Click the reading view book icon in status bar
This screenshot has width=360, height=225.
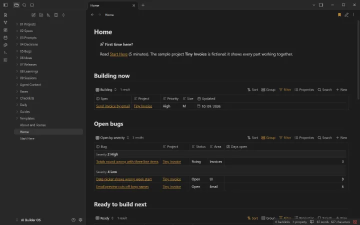[311, 222]
